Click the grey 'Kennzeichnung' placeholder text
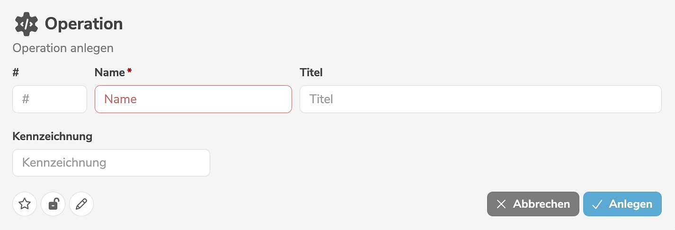 [x=64, y=163]
